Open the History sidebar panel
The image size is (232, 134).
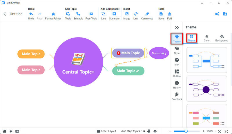click(177, 85)
